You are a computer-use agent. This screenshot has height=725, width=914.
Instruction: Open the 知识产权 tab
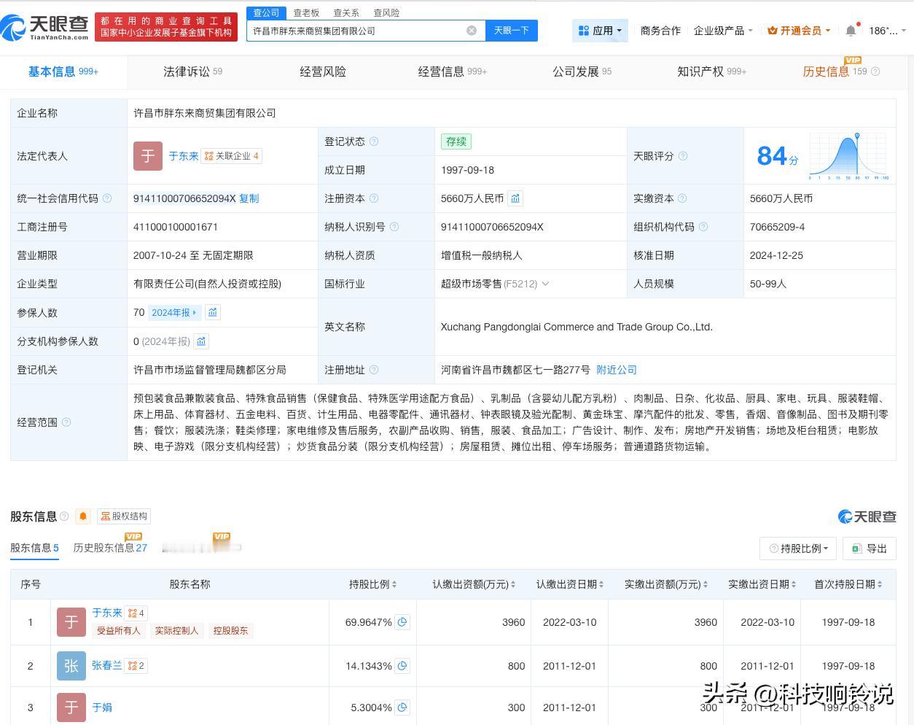711,71
